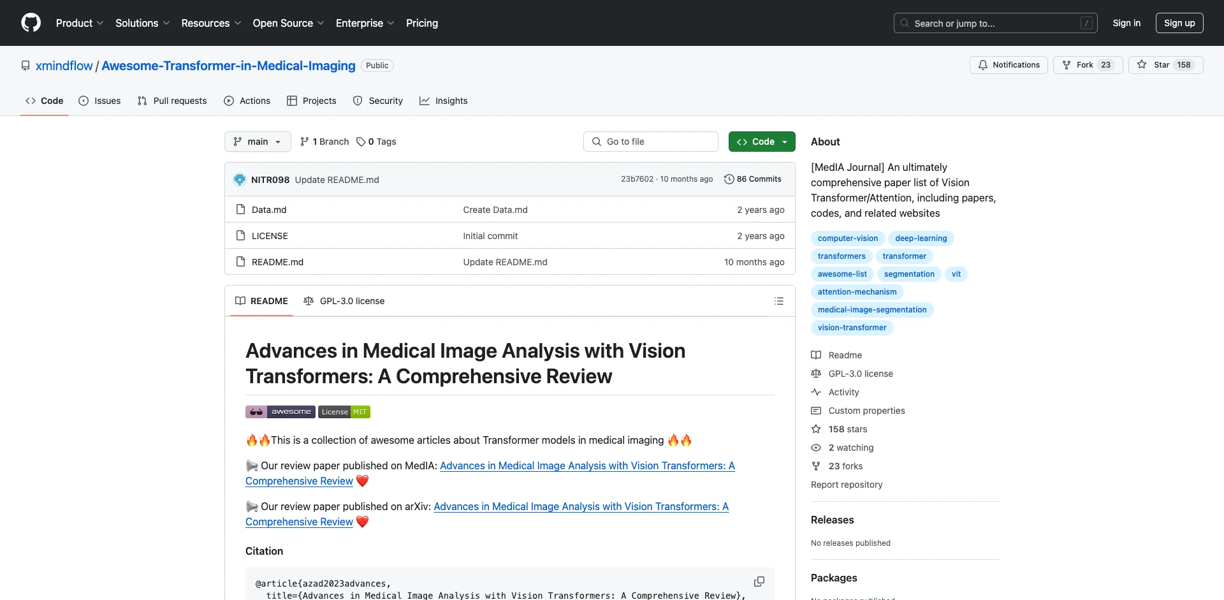Expand the Open Source menu
Screen dimensions: 1224x600
click(289, 23)
